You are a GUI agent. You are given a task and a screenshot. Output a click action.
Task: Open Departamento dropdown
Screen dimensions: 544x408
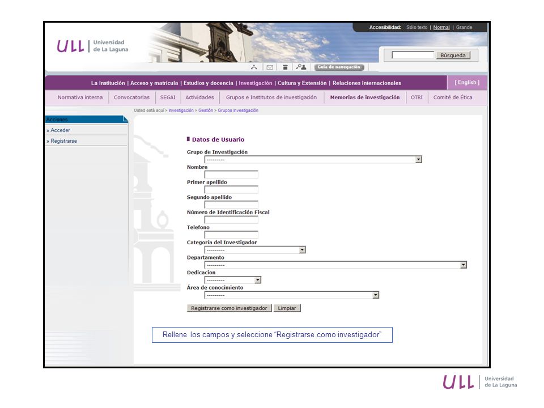coord(335,265)
